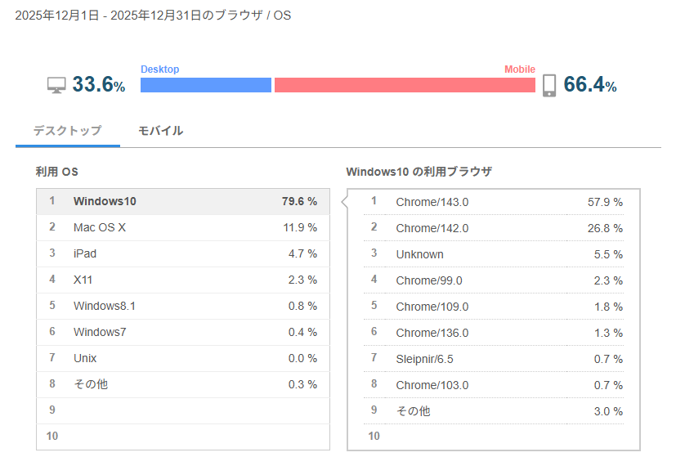The width and height of the screenshot is (676, 466).
Task: Click the Desktop label above the bar
Action: [x=160, y=69]
